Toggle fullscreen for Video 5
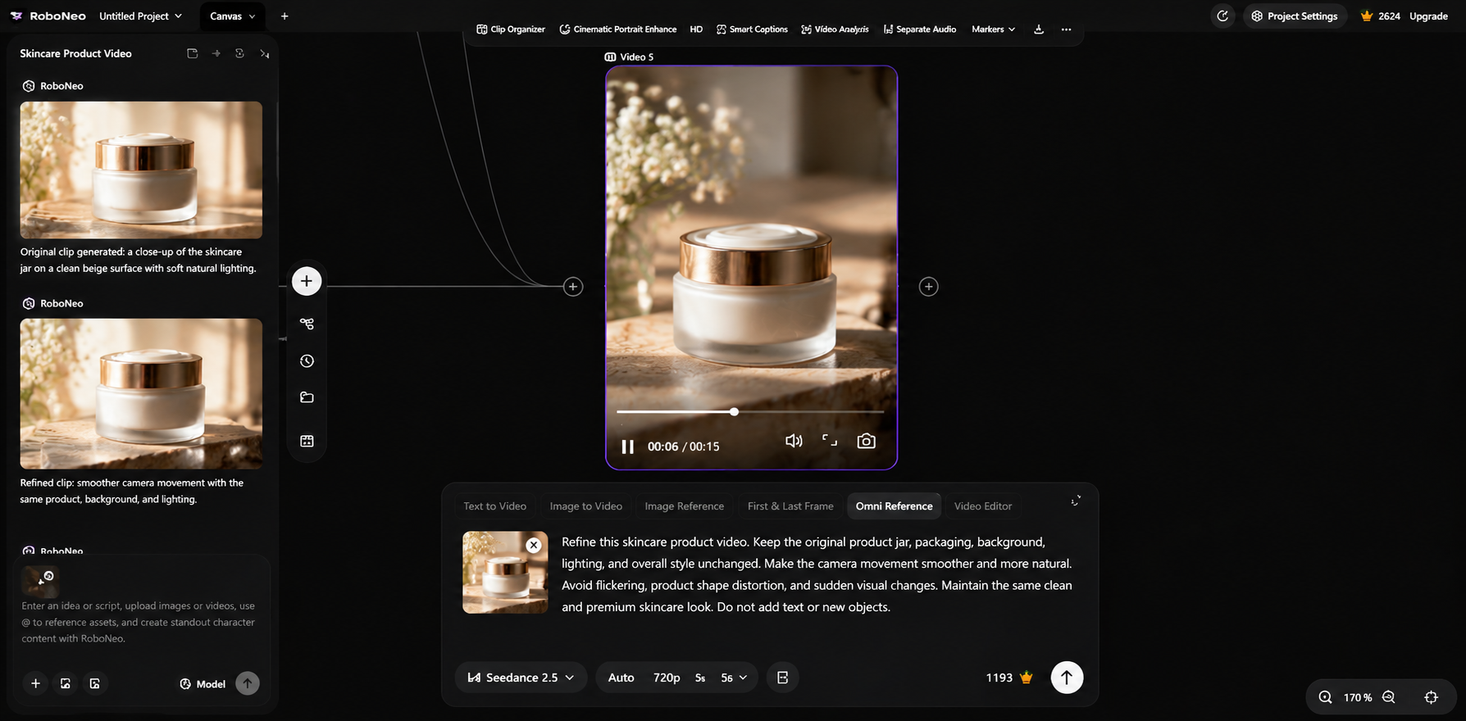1466x721 pixels. [x=830, y=441]
